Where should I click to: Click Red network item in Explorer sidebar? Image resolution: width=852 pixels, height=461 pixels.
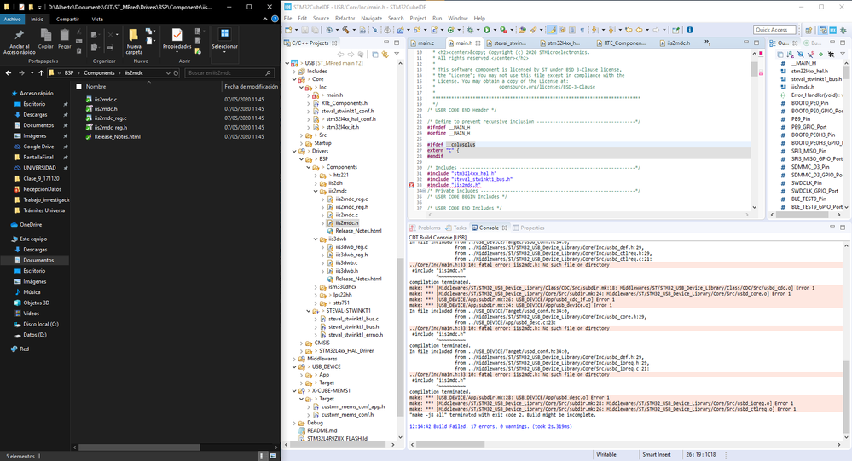tap(25, 349)
